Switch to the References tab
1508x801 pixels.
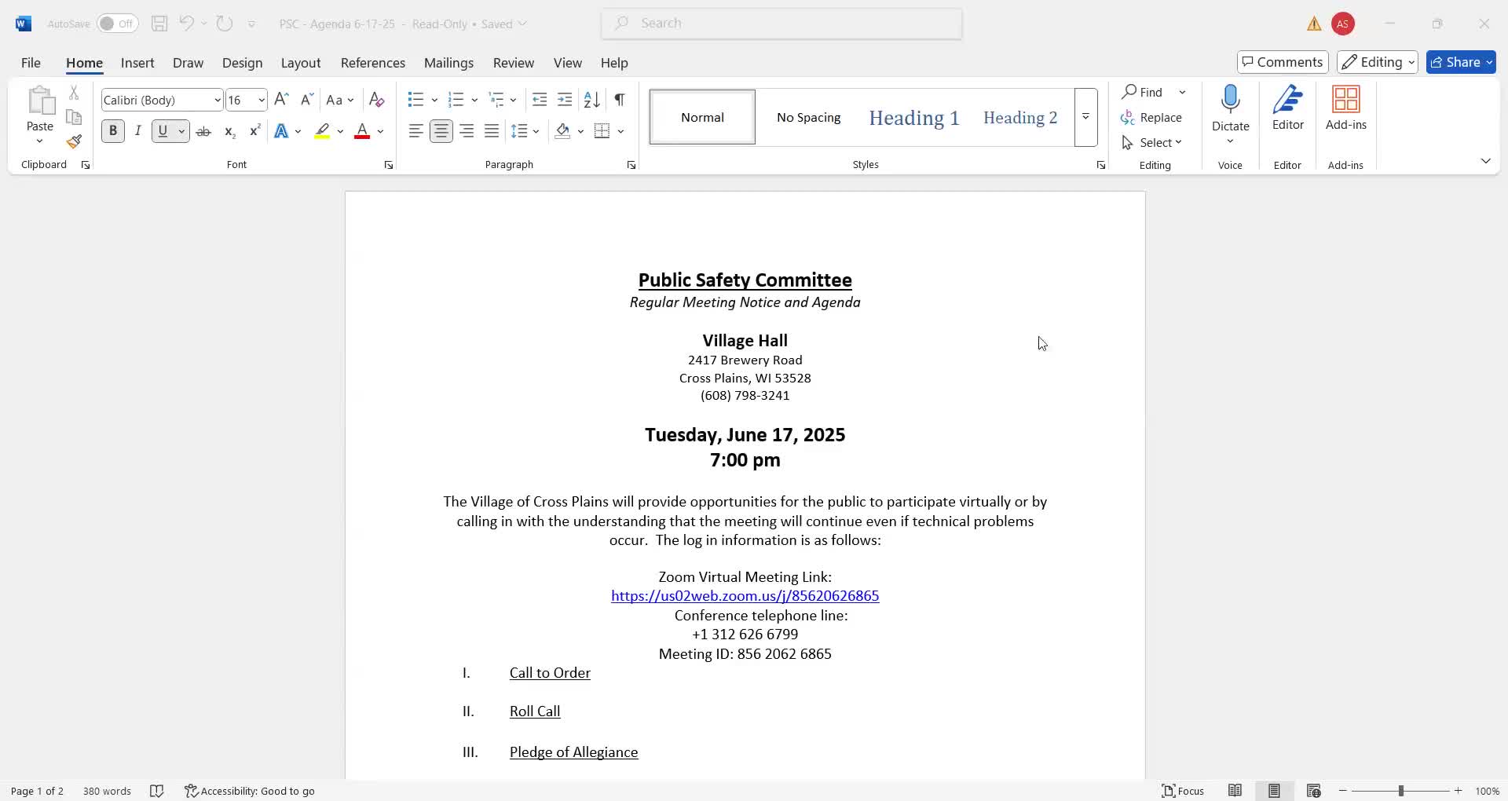pyautogui.click(x=373, y=63)
